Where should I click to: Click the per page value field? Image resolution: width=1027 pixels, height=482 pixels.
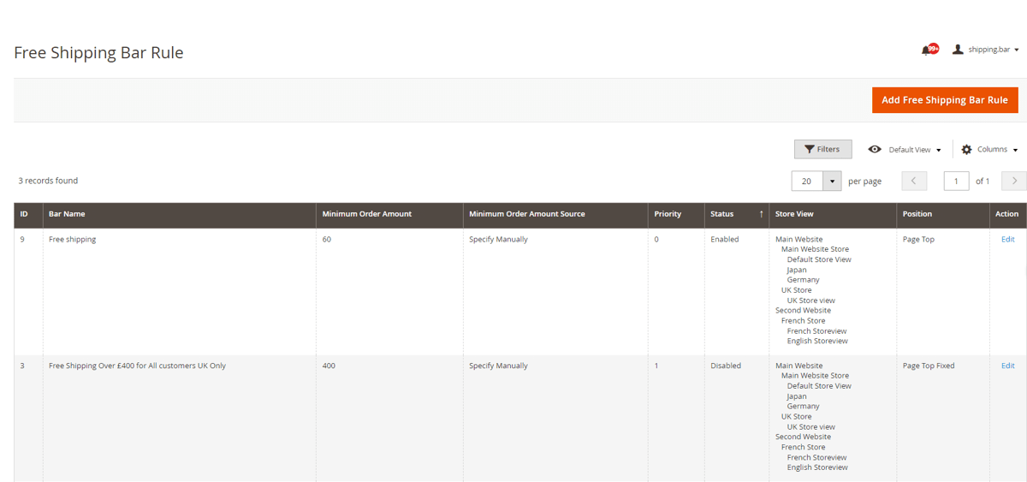pos(807,181)
